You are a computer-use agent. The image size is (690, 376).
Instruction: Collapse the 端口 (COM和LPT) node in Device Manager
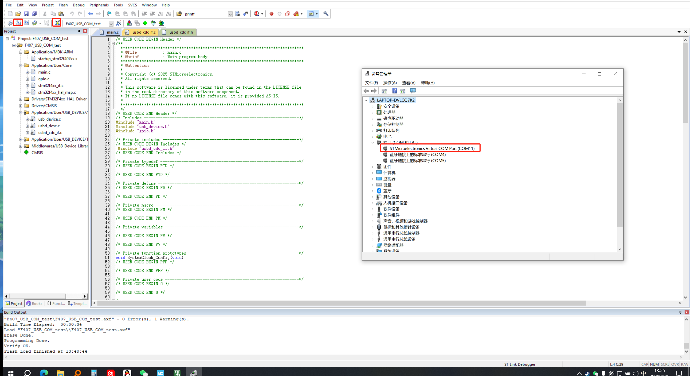tap(373, 142)
